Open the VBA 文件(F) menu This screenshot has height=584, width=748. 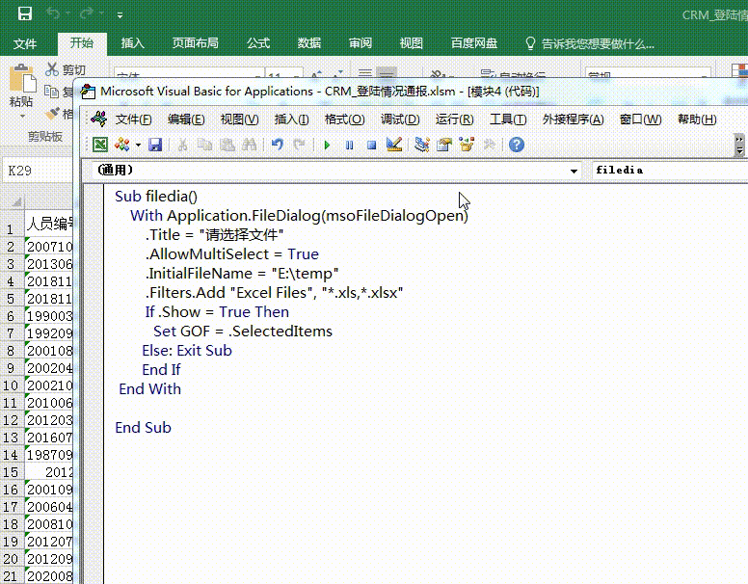point(134,119)
